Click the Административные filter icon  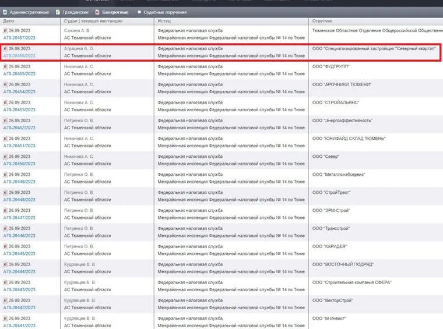point(5,12)
